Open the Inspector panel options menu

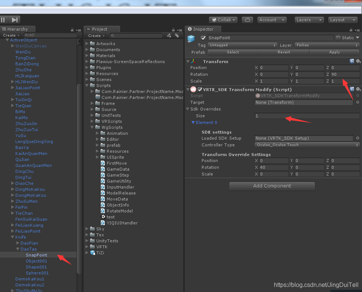click(357, 30)
